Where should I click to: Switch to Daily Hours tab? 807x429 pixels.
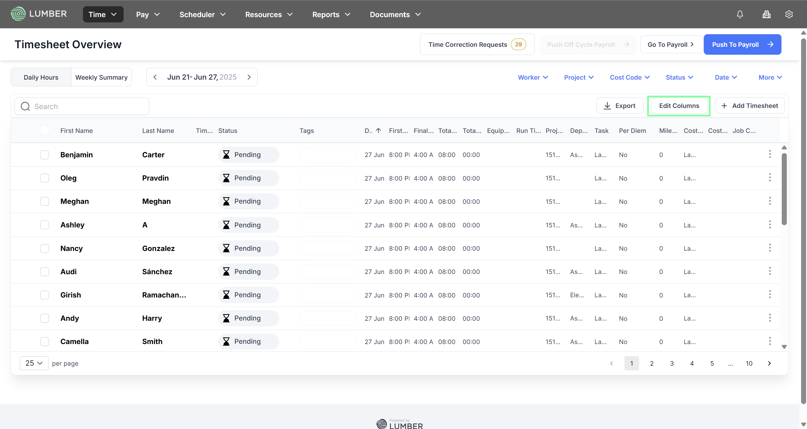click(x=41, y=77)
